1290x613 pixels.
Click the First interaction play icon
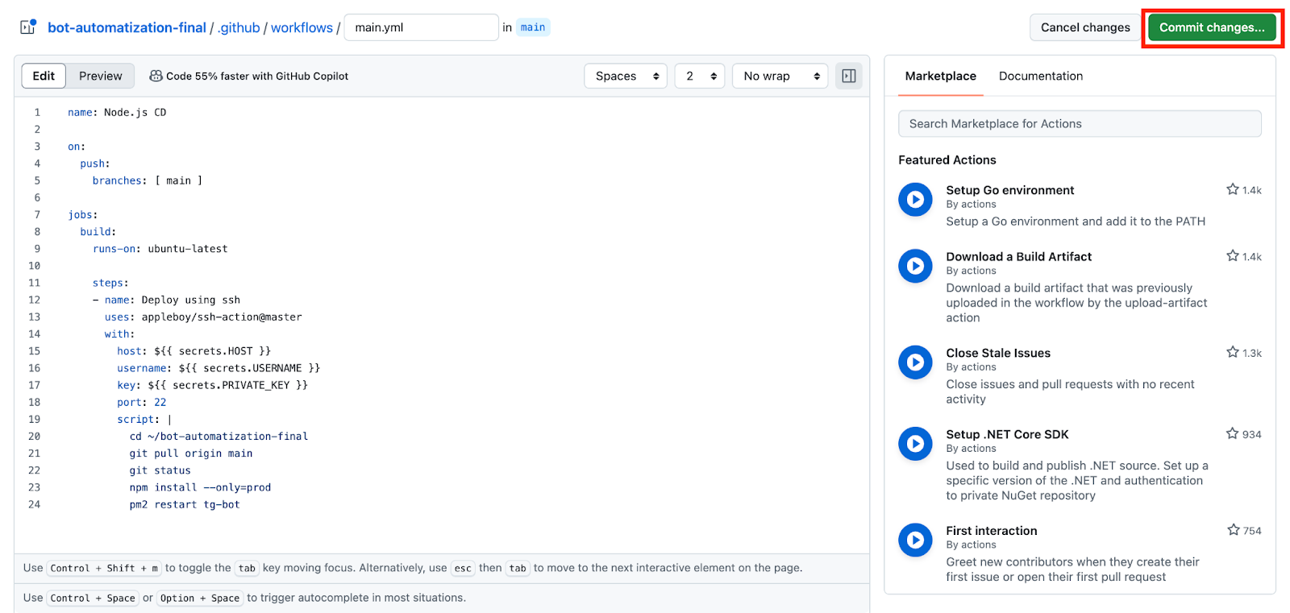coord(915,540)
